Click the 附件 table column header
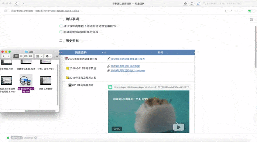 [160, 53]
